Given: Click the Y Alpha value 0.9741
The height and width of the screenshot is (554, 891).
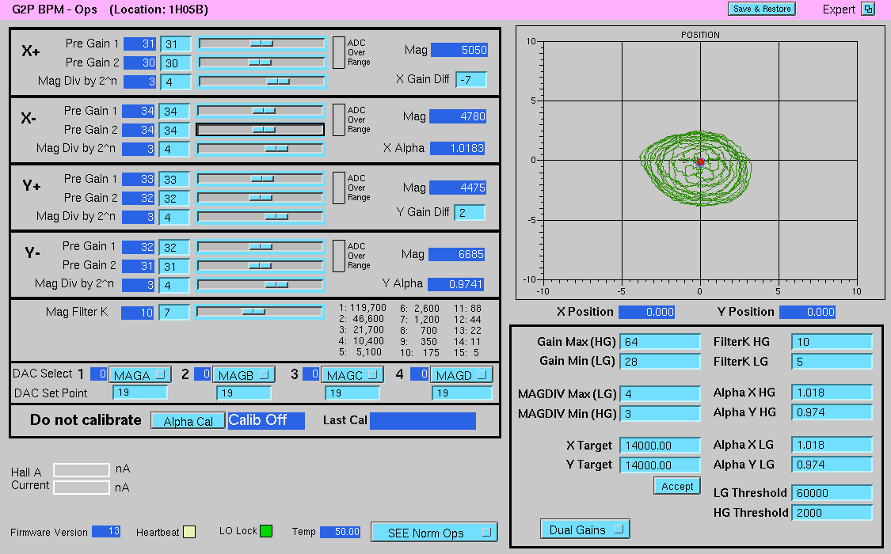Looking at the screenshot, I should 455,284.
